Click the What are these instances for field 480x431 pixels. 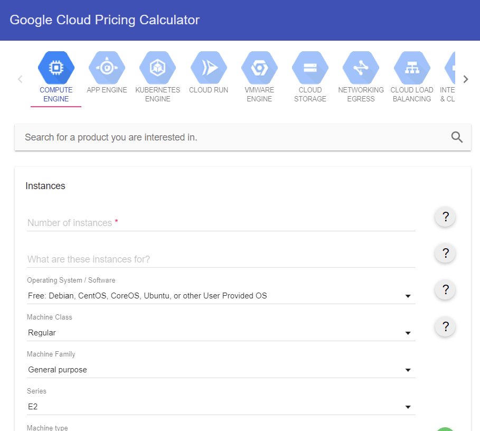221,259
